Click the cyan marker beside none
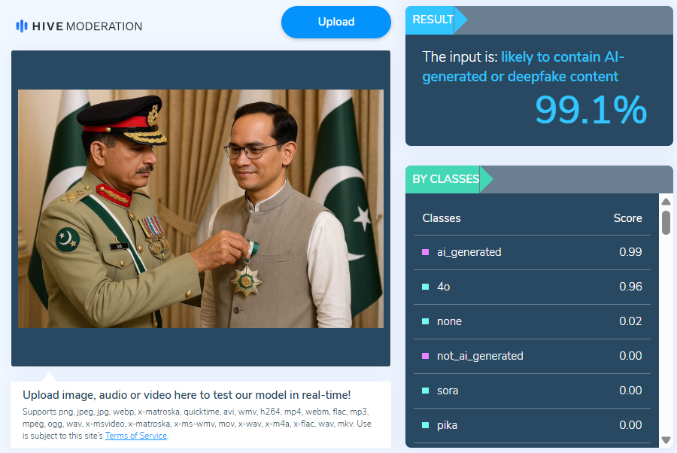Screen dimensions: 677x453 point(425,321)
